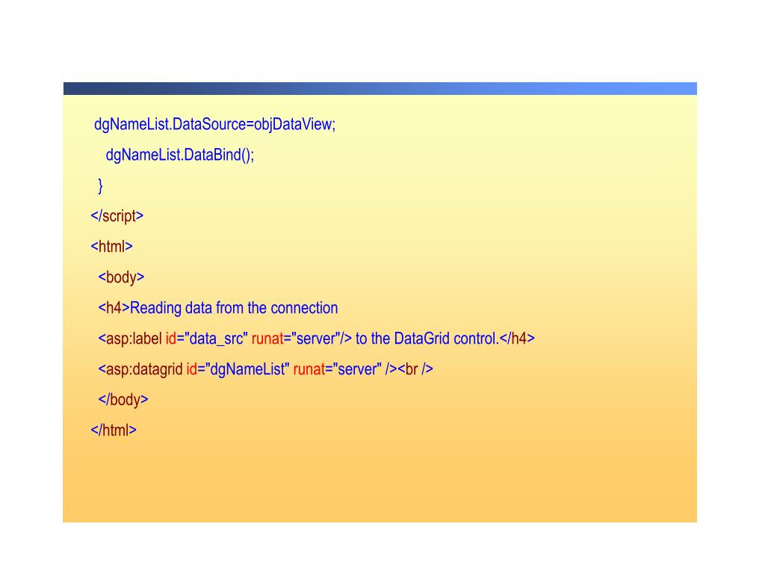This screenshot has height=574, width=765.
Task: Select the "dgNameList.DataBind();" code line
Action: (180, 155)
